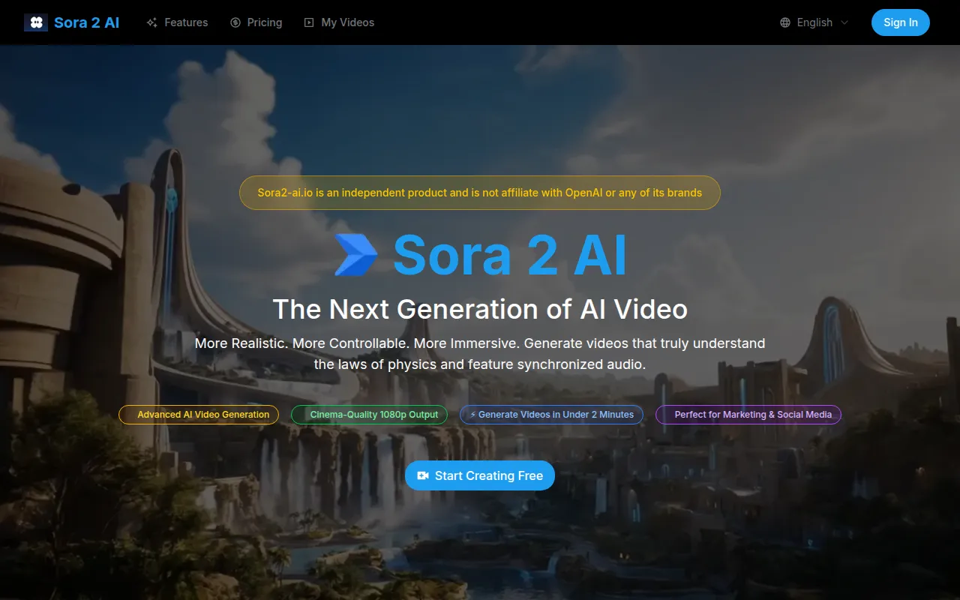Select the Perfect for Marketing & Social Media badge
The image size is (960, 600).
pyautogui.click(x=748, y=414)
